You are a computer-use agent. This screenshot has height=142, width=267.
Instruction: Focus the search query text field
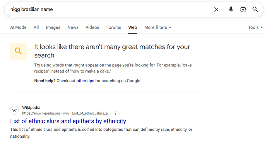(109, 9)
